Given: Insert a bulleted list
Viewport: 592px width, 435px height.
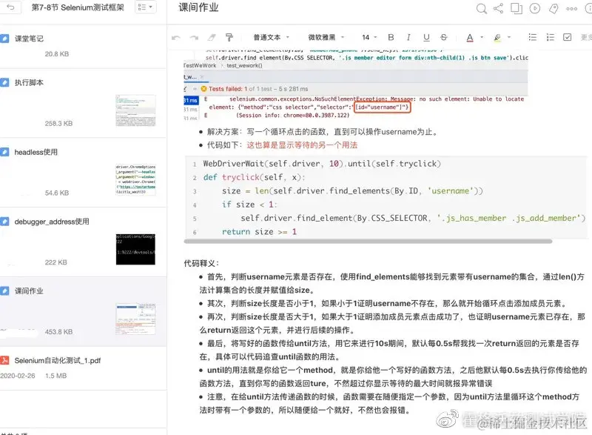Looking at the screenshot, I should click(x=532, y=37).
